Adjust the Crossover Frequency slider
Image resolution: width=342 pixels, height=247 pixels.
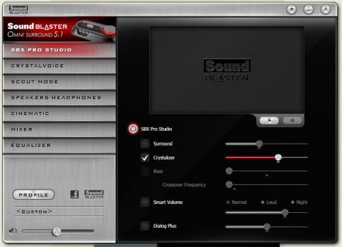point(229,184)
